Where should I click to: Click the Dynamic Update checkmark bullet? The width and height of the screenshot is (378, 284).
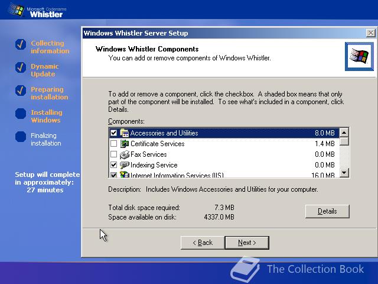[21, 67]
